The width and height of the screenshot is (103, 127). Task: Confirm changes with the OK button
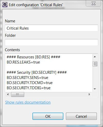click(48, 116)
